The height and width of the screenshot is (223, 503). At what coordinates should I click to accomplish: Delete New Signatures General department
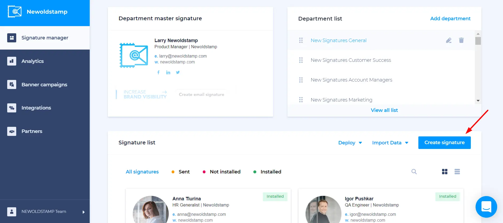(x=461, y=40)
